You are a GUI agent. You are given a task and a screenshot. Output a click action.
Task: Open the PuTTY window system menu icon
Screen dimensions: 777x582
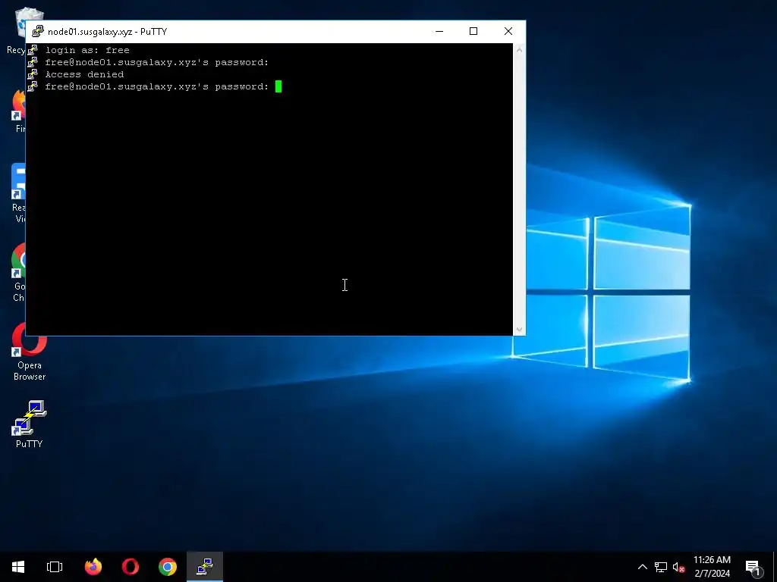(x=38, y=32)
